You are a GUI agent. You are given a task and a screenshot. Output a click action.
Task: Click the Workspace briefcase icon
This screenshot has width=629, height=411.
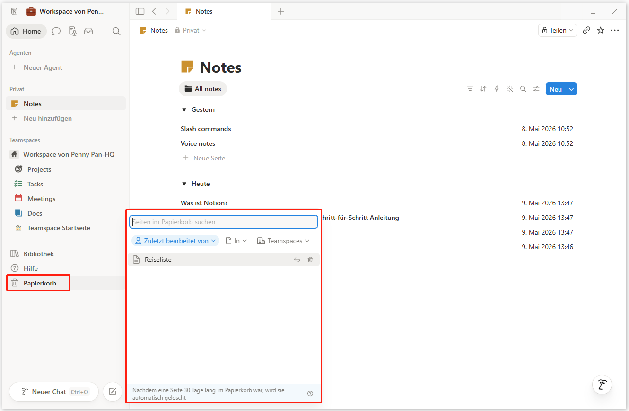tap(31, 11)
